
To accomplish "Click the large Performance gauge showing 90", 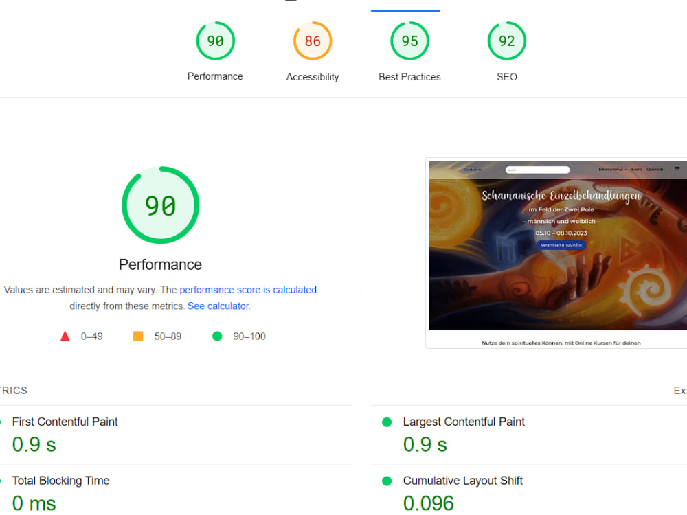I will coord(160,205).
